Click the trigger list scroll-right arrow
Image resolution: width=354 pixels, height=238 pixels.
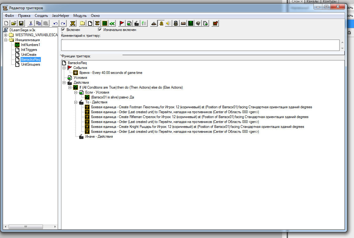[x=55, y=227]
